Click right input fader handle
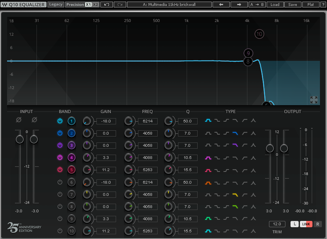 [34, 139]
